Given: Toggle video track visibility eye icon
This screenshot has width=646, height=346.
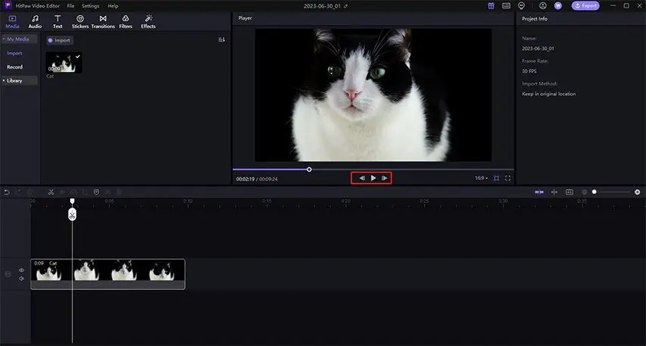Looking at the screenshot, I should pos(21,270).
